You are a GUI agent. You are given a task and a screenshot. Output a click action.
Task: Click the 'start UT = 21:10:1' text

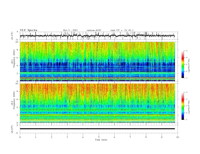(x=122, y=30)
